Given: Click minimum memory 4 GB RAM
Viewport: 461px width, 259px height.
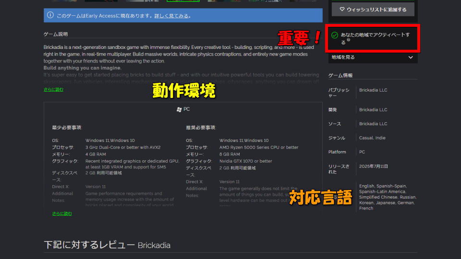Looking at the screenshot, I should click(96, 154).
